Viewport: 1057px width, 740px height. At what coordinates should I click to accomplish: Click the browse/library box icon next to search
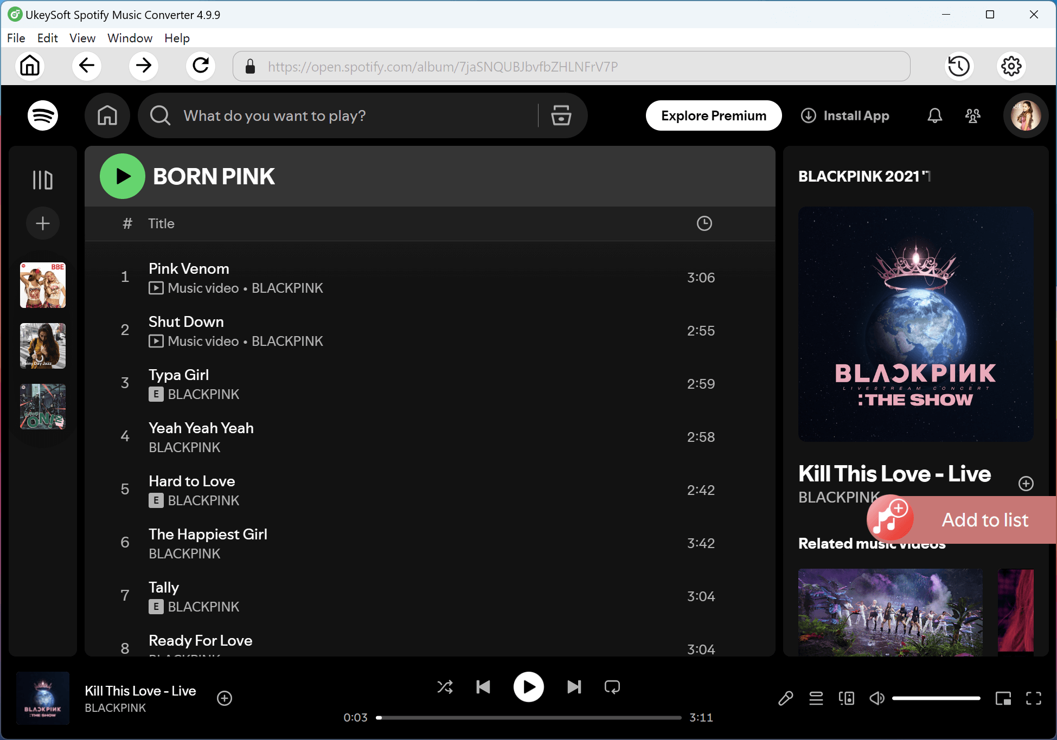tap(561, 115)
